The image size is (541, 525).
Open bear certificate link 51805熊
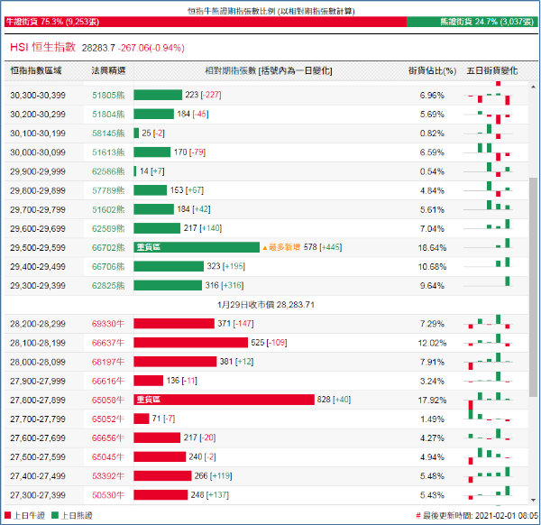coord(108,96)
